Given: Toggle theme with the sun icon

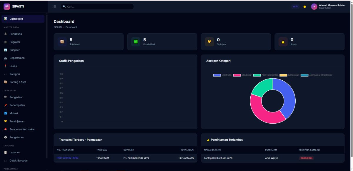Looking at the screenshot, I should 304,6.
